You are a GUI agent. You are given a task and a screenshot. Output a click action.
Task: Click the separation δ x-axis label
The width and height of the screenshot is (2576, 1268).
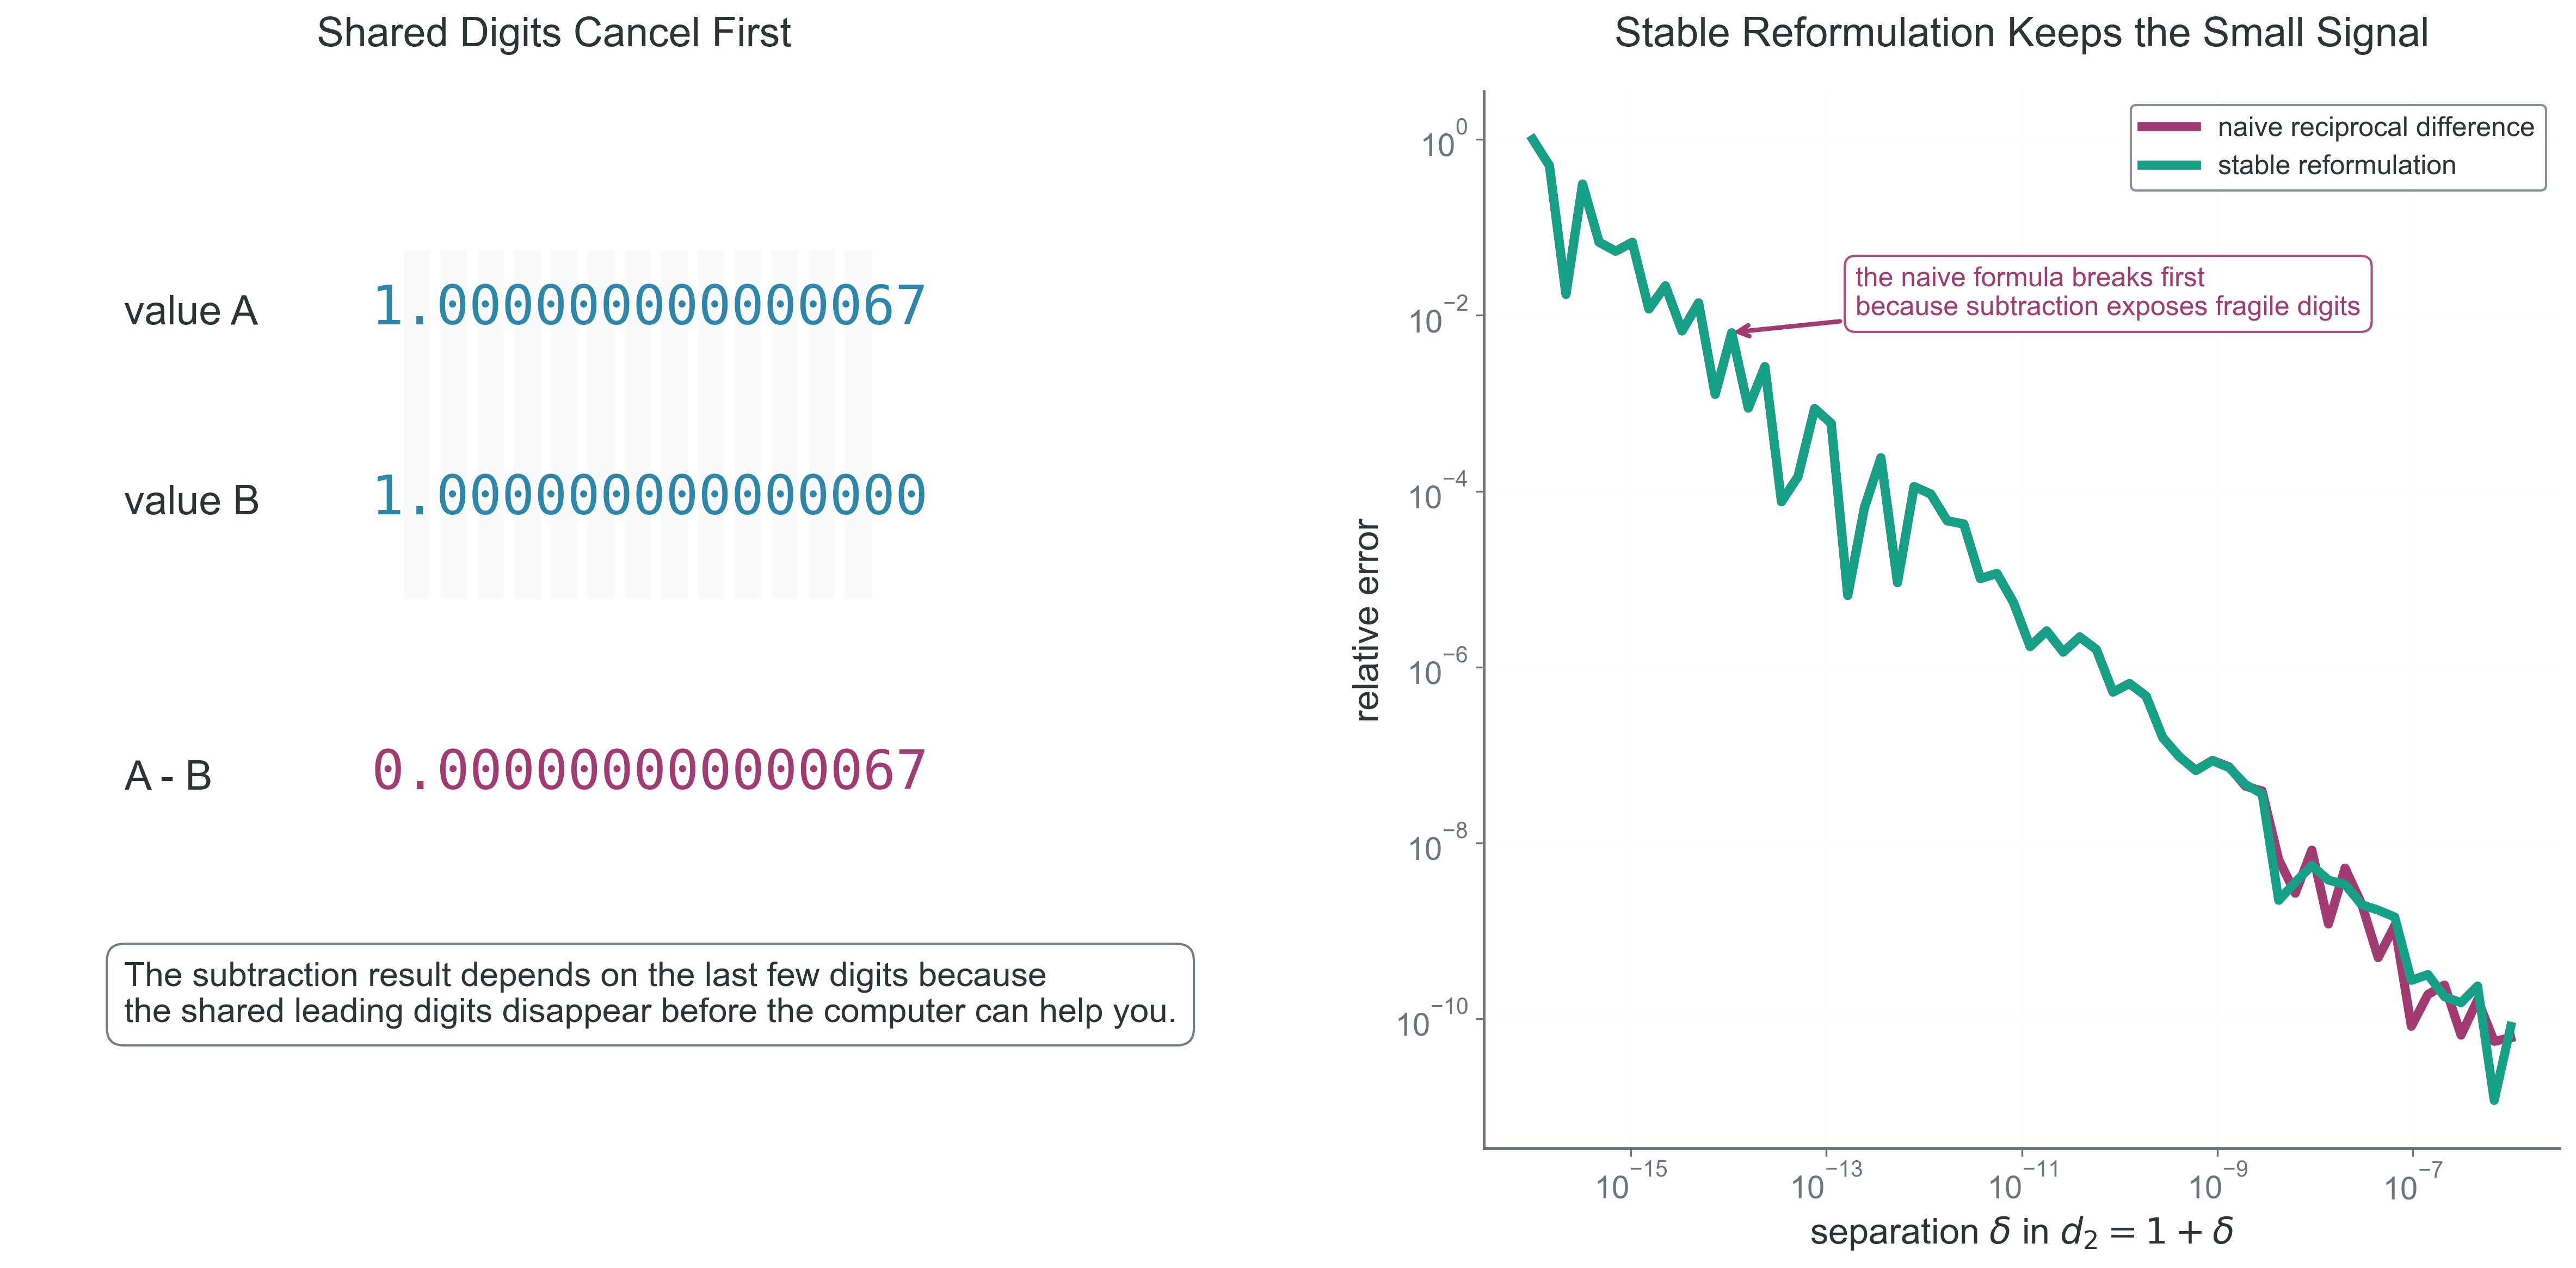click(2021, 1232)
